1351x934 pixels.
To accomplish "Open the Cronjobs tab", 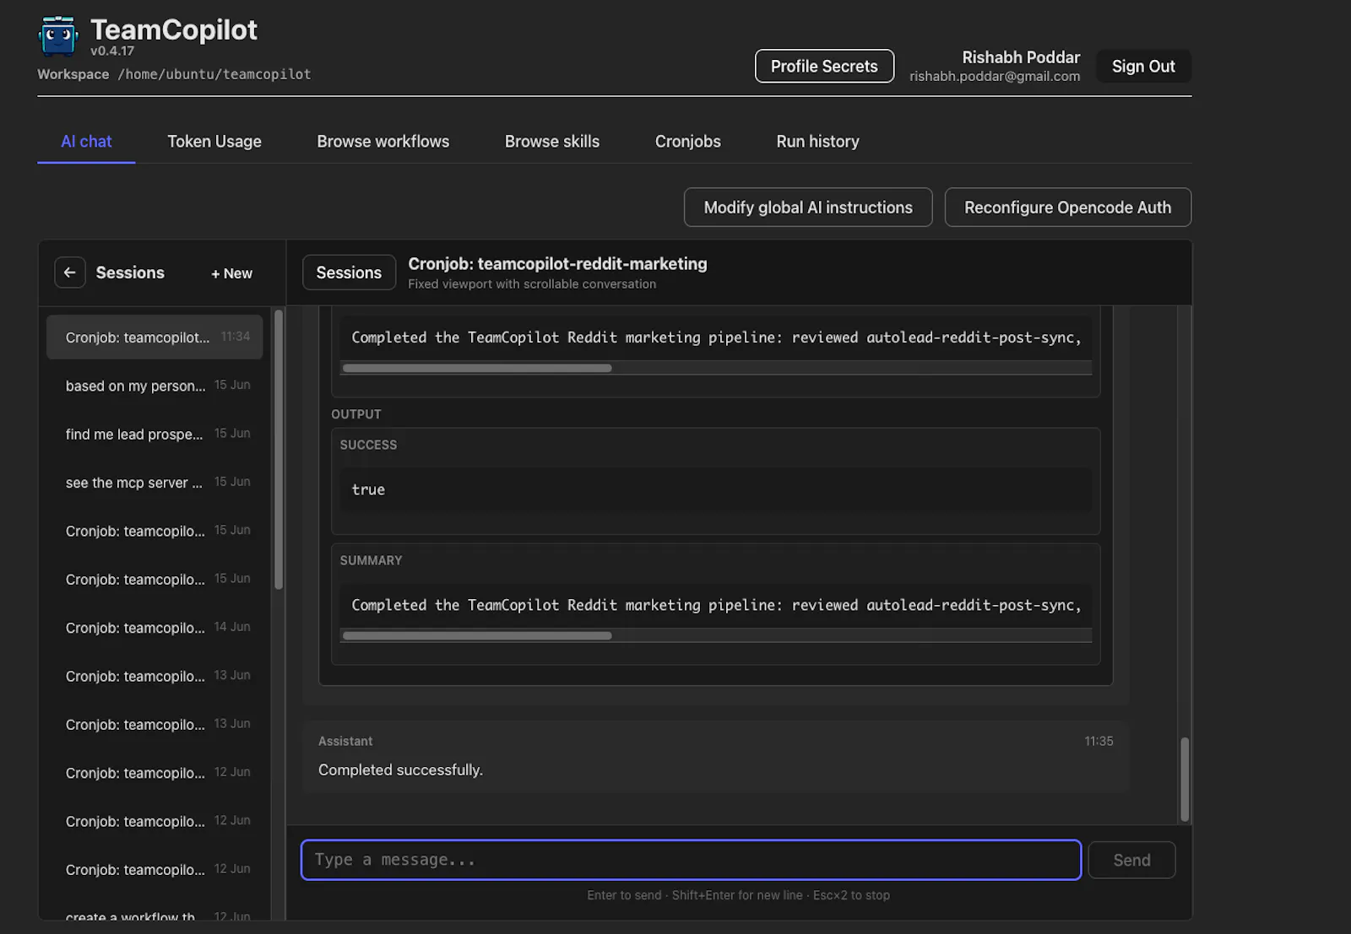I will (x=688, y=142).
